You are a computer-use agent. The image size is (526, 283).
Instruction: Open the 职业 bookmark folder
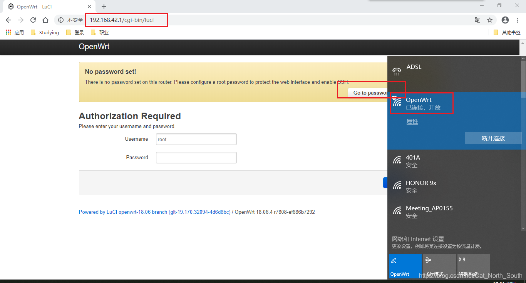click(x=100, y=33)
